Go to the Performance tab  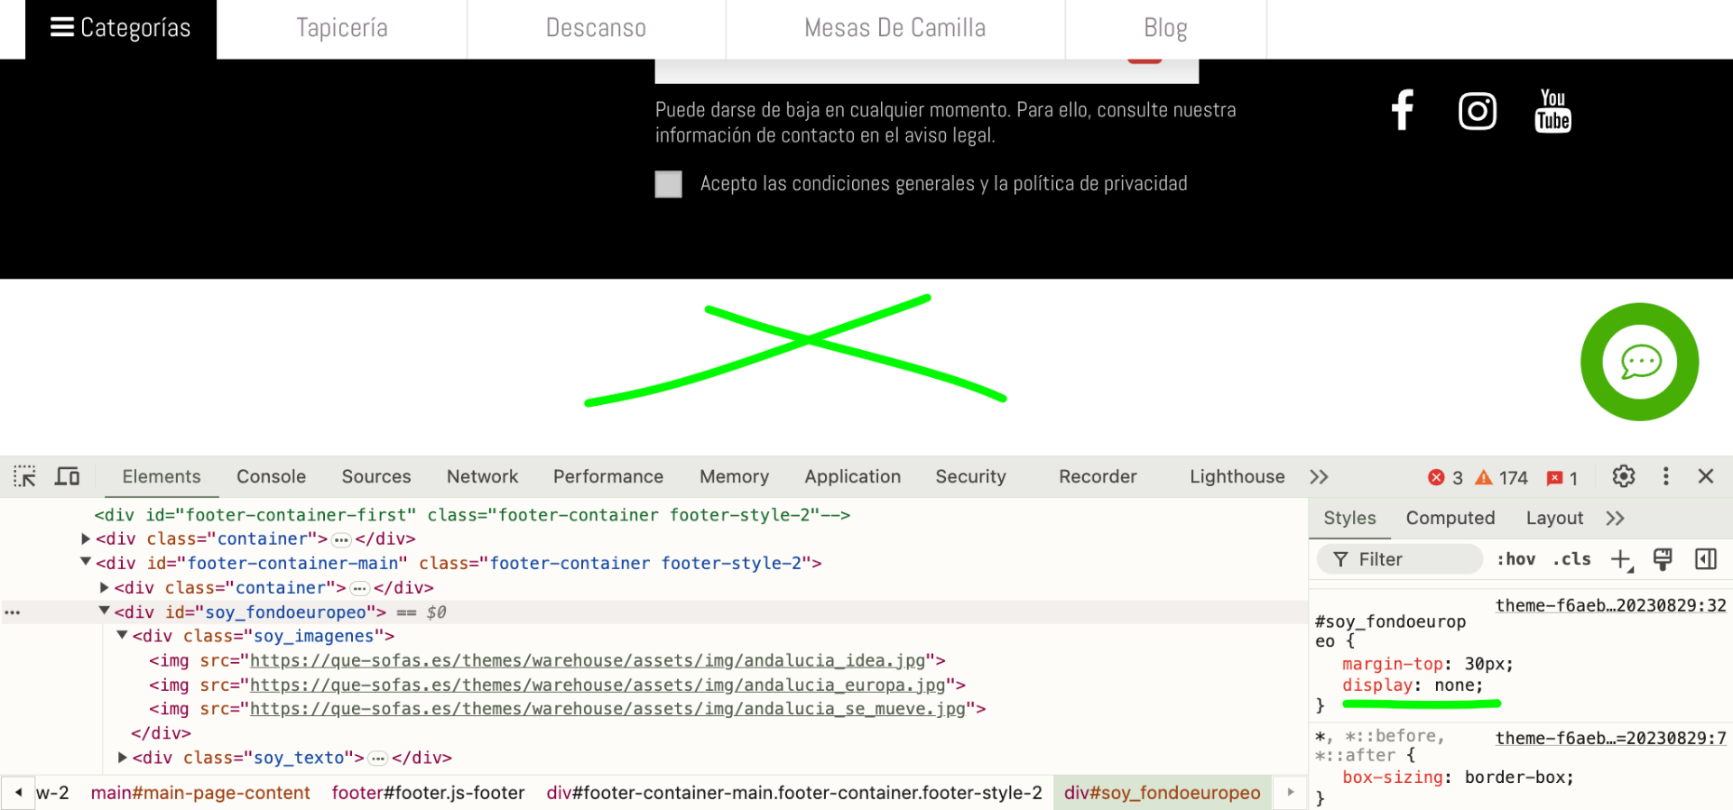point(608,476)
